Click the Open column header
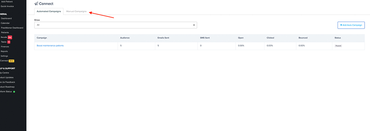Image resolution: width=370 pixels, height=131 pixels. [241, 38]
